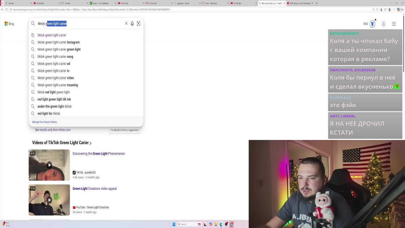Start voice search with microphone icon
This screenshot has width=405, height=228.
click(x=132, y=23)
